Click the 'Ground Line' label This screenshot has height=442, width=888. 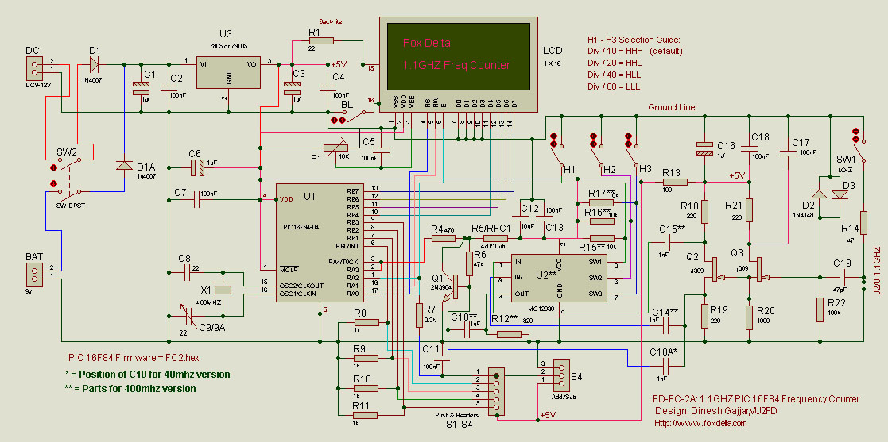[x=671, y=107]
